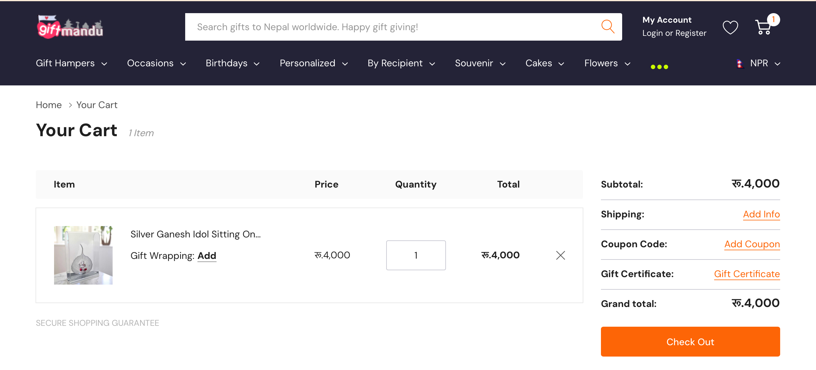Image resolution: width=816 pixels, height=370 pixels.
Task: Open the wishlist heart icon
Action: pos(730,27)
